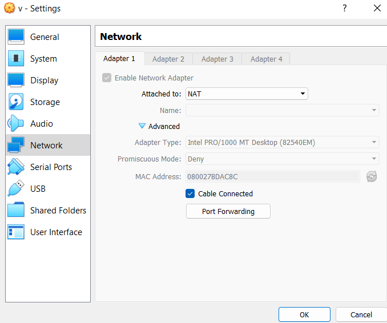
Task: Toggle the Enable Network Adapter checkbox
Action: click(107, 78)
